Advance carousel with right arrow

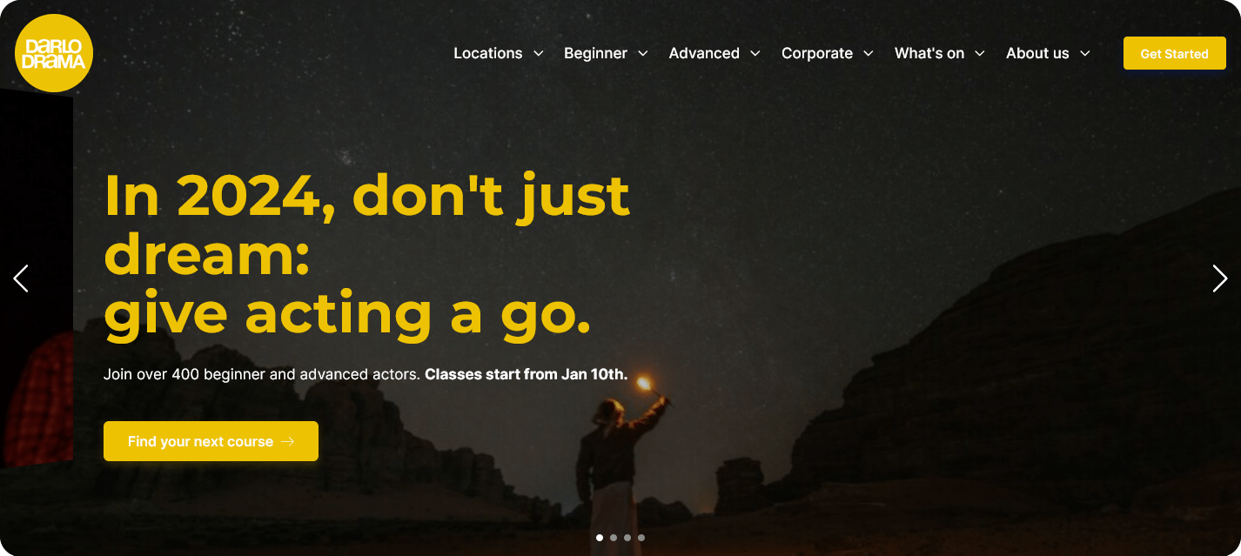pos(1220,278)
